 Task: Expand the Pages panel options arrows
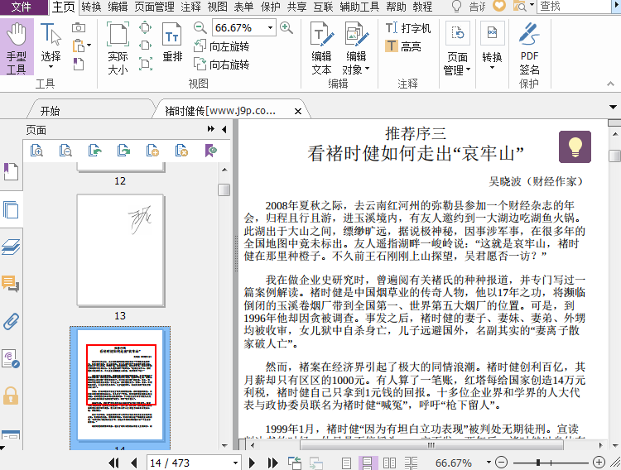(x=210, y=129)
